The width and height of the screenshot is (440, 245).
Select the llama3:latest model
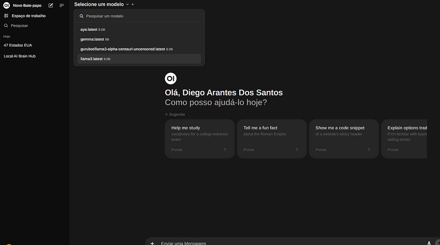tap(139, 59)
